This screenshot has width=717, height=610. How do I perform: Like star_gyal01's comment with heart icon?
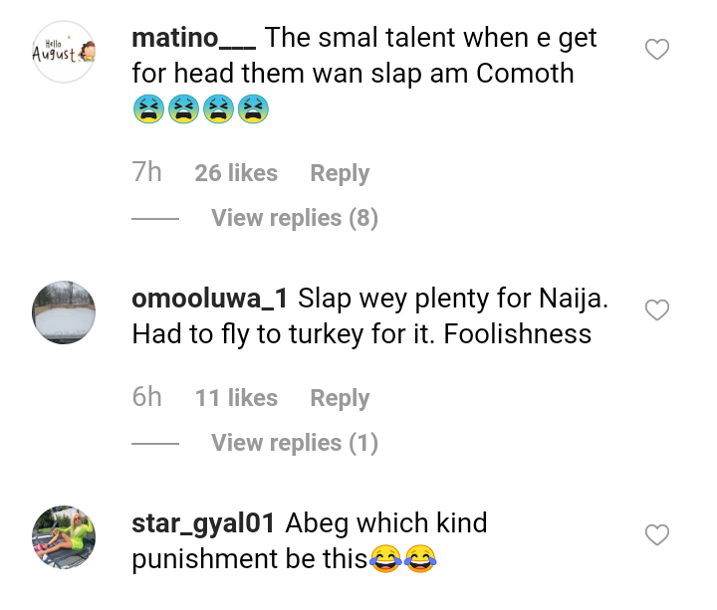(x=657, y=535)
